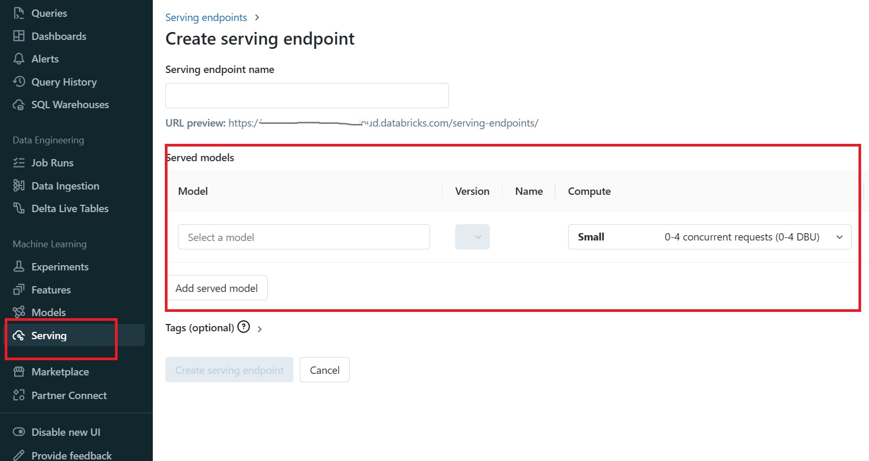Click the SQL Warehouses cloud icon
This screenshot has width=869, height=461.
coord(19,104)
